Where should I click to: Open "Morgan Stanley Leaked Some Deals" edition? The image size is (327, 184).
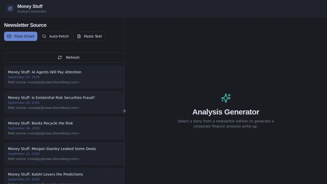(64, 154)
